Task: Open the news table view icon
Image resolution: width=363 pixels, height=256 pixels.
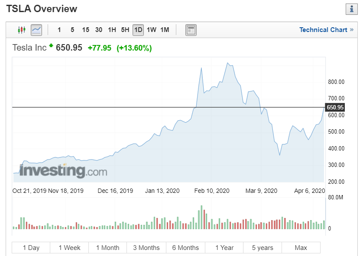Action: pos(191,30)
